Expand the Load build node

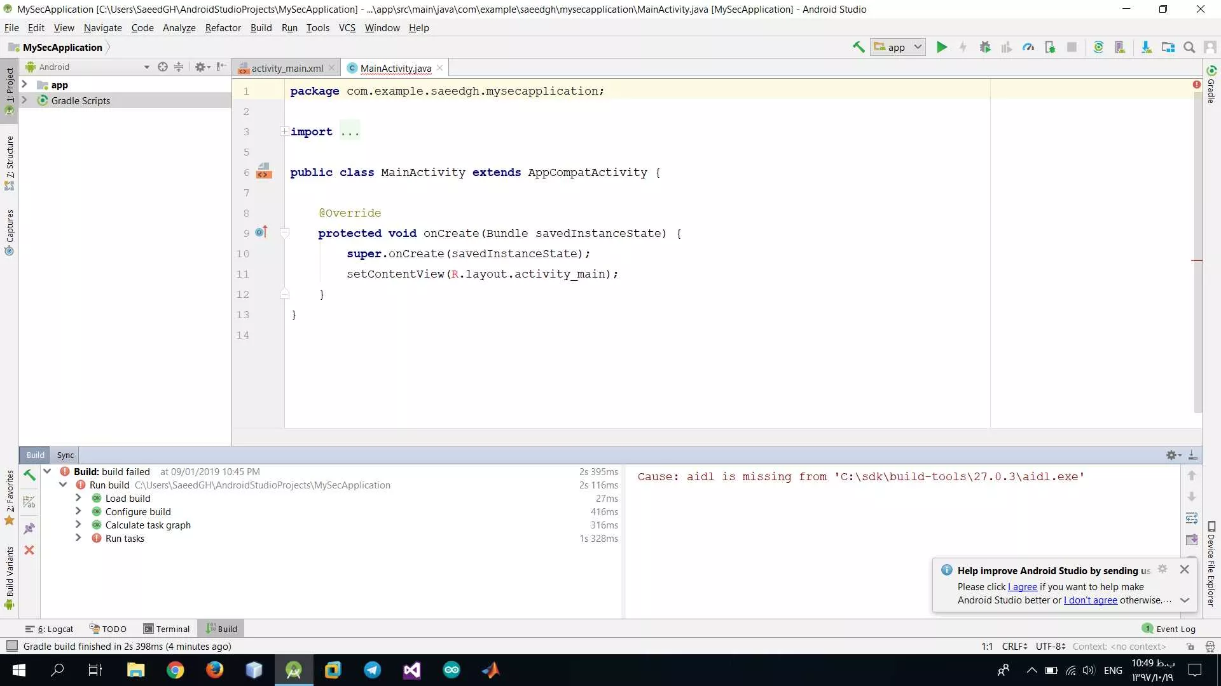coord(78,498)
